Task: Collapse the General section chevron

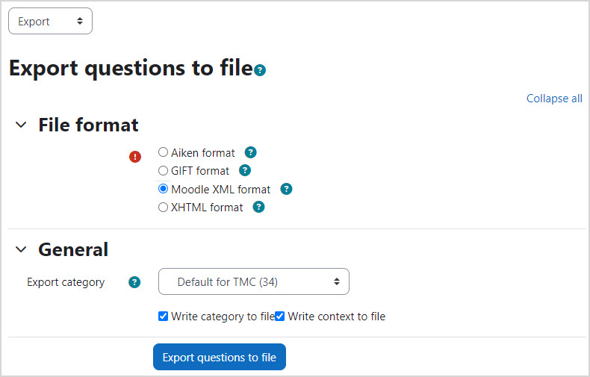Action: coord(21,249)
